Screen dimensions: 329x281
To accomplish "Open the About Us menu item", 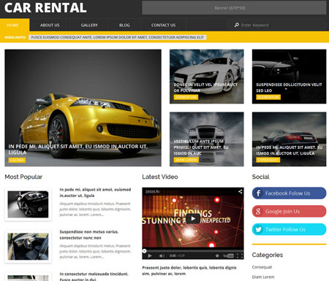I will click(50, 25).
